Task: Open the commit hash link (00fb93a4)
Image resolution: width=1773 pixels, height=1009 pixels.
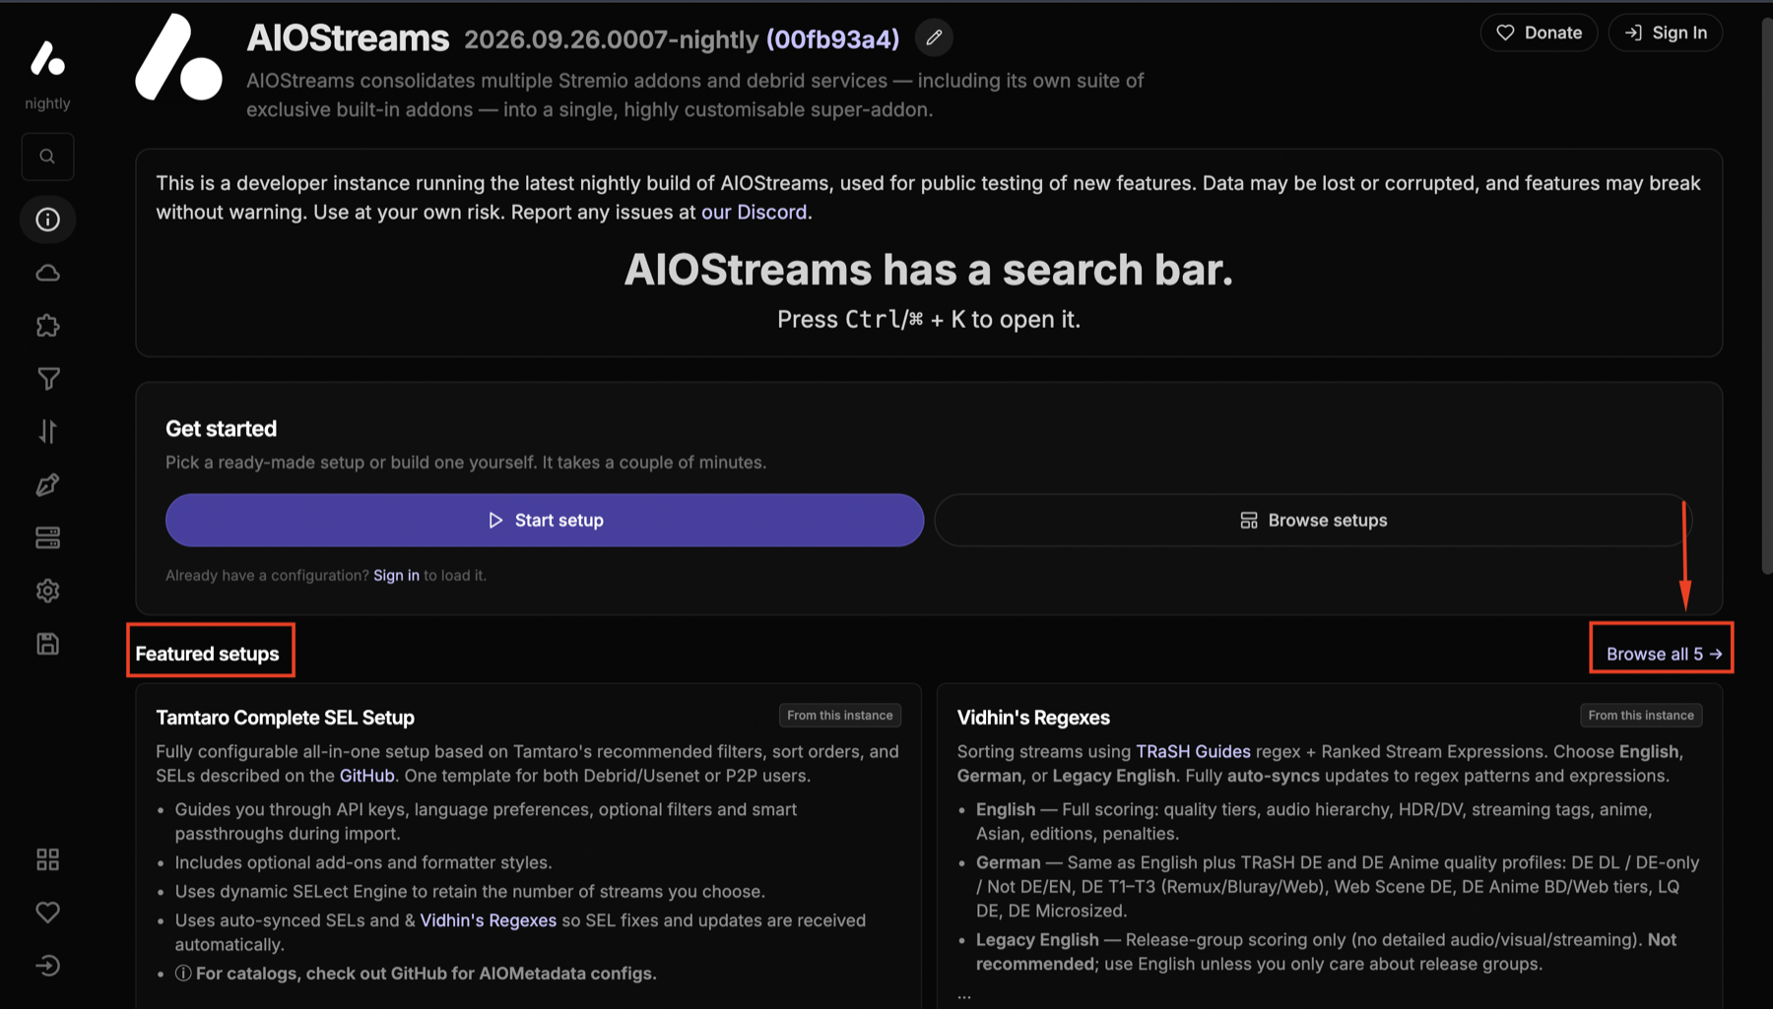Action: [x=832, y=38]
